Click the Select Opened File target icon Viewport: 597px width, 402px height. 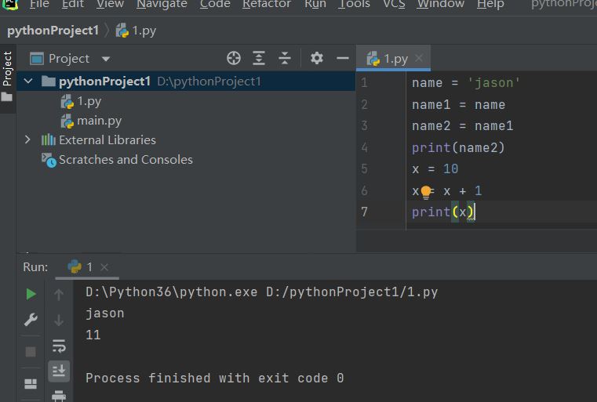click(233, 58)
